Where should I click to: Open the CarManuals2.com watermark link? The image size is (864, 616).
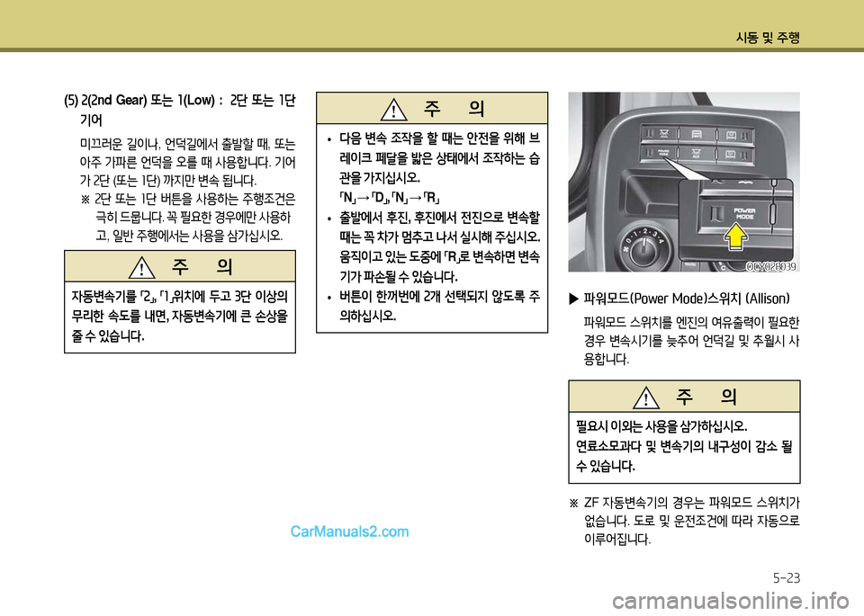point(350,531)
